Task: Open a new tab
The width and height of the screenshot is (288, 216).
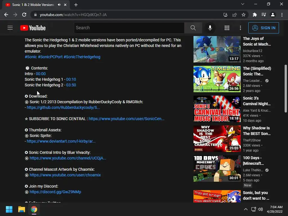Action: (x=76, y=5)
